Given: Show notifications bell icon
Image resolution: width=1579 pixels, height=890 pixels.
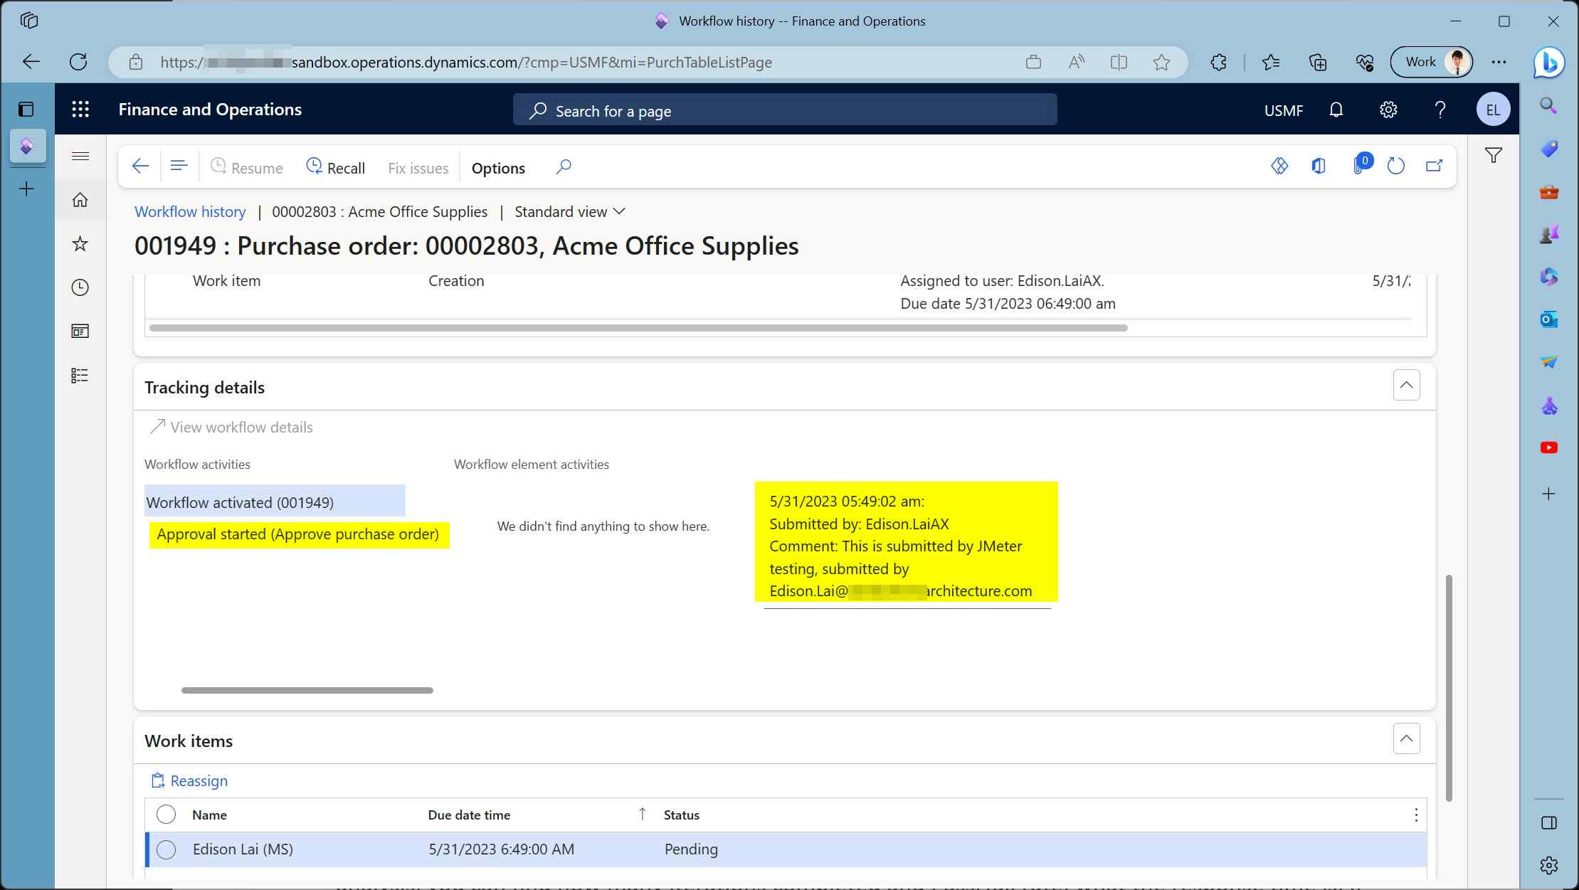Looking at the screenshot, I should pos(1336,110).
